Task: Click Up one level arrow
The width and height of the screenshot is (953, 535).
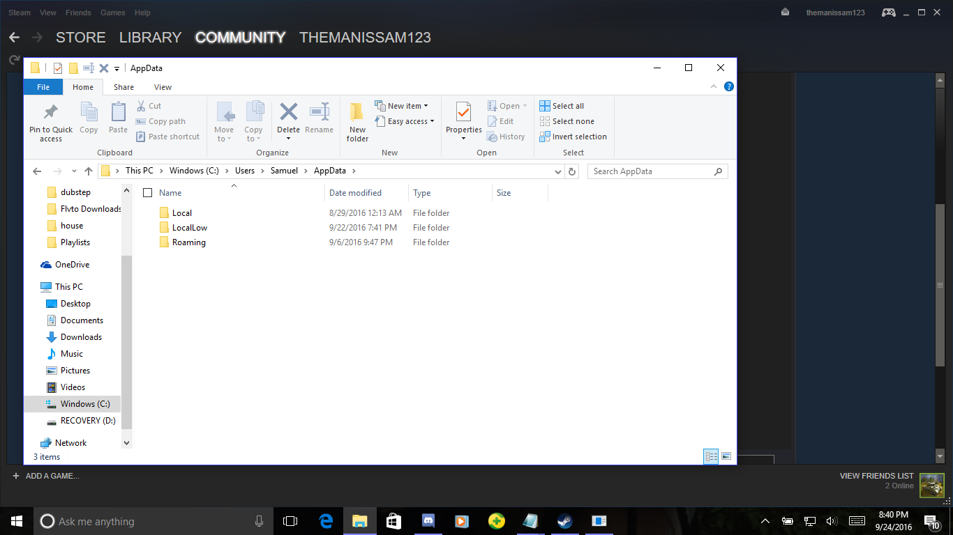Action: pyautogui.click(x=89, y=171)
